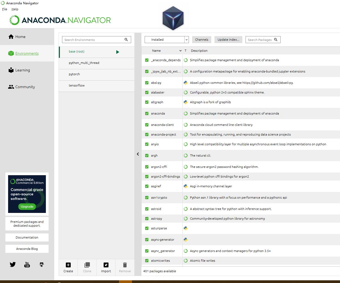
Task: Toggle the Name column sort order
Action: tap(181, 50)
